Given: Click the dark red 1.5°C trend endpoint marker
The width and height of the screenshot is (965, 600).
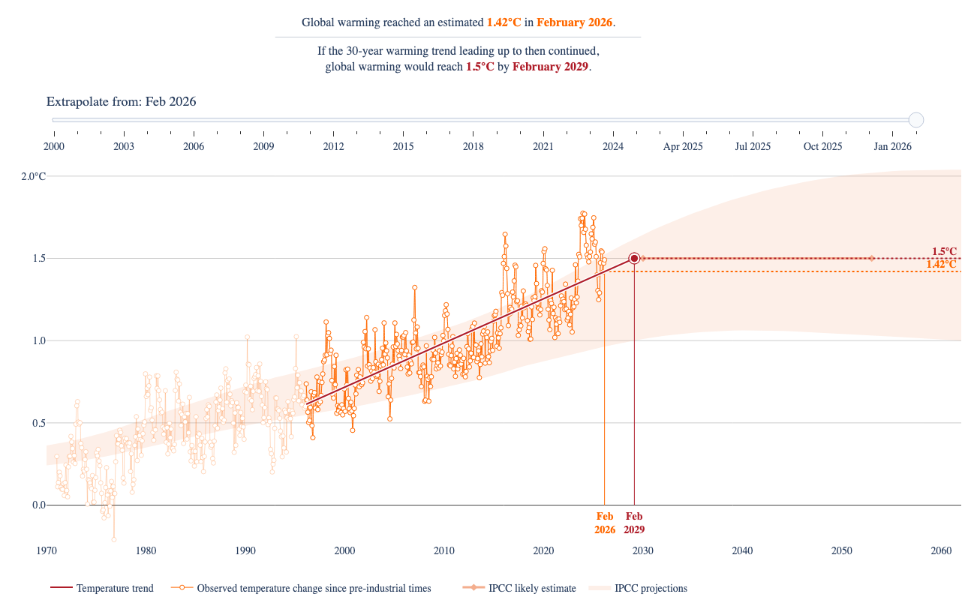Looking at the screenshot, I should coord(634,258).
